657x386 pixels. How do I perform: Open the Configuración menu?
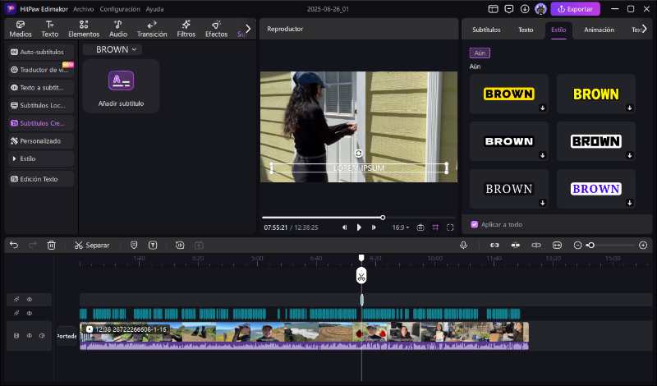pos(119,9)
